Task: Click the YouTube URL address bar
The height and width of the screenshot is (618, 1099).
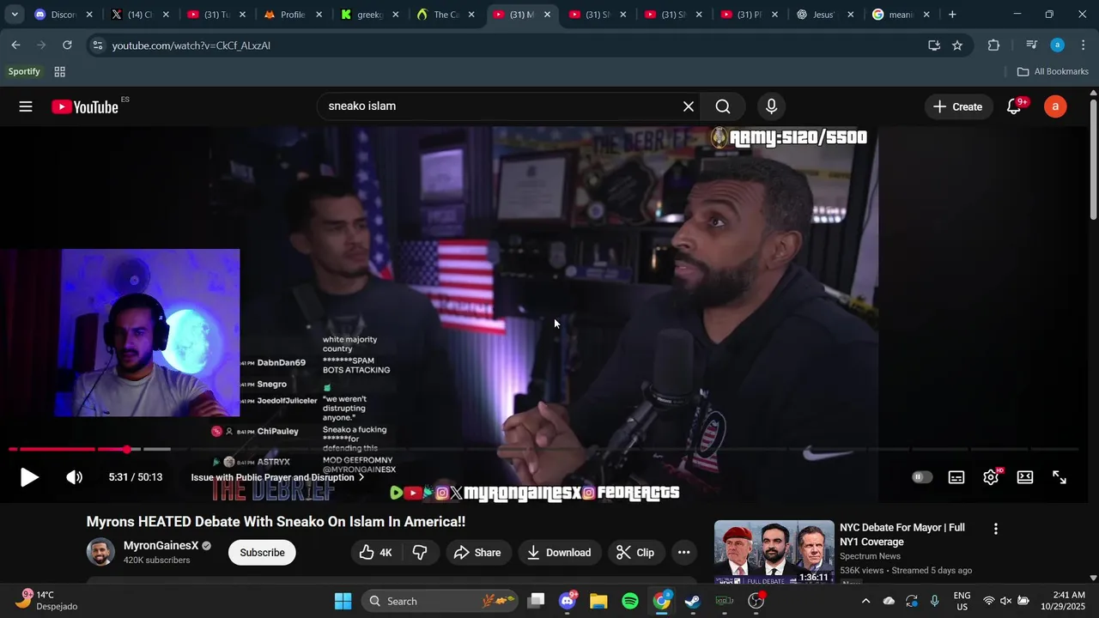Action: tap(515, 45)
